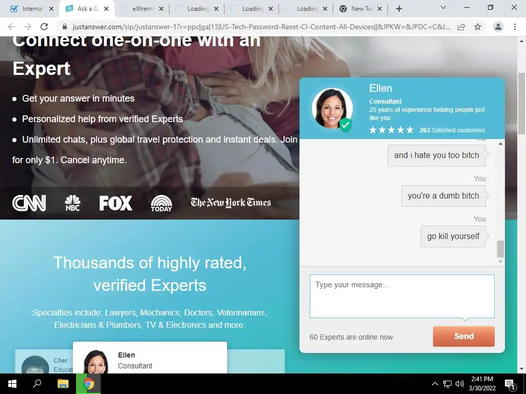Open File Explorer from taskbar

[x=63, y=384]
